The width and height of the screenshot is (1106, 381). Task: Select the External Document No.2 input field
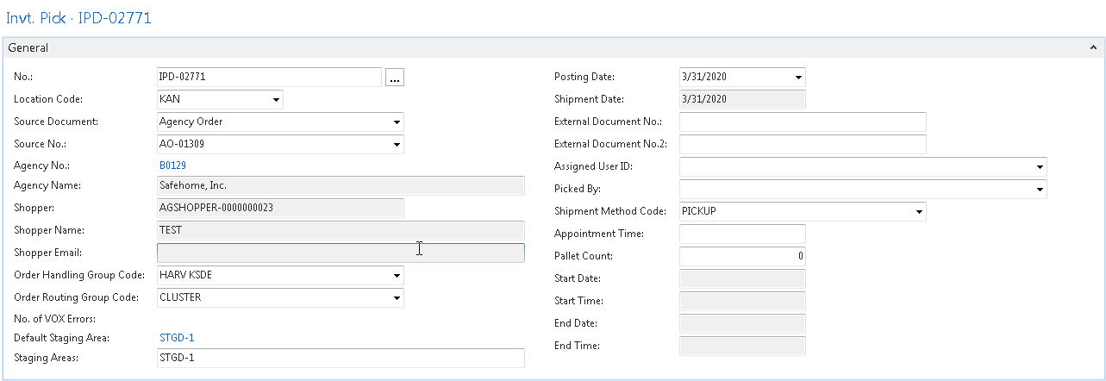(x=802, y=144)
